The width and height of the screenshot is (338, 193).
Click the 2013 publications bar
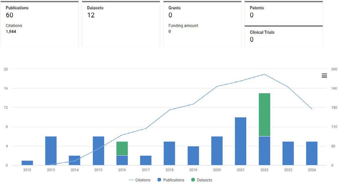(51, 151)
